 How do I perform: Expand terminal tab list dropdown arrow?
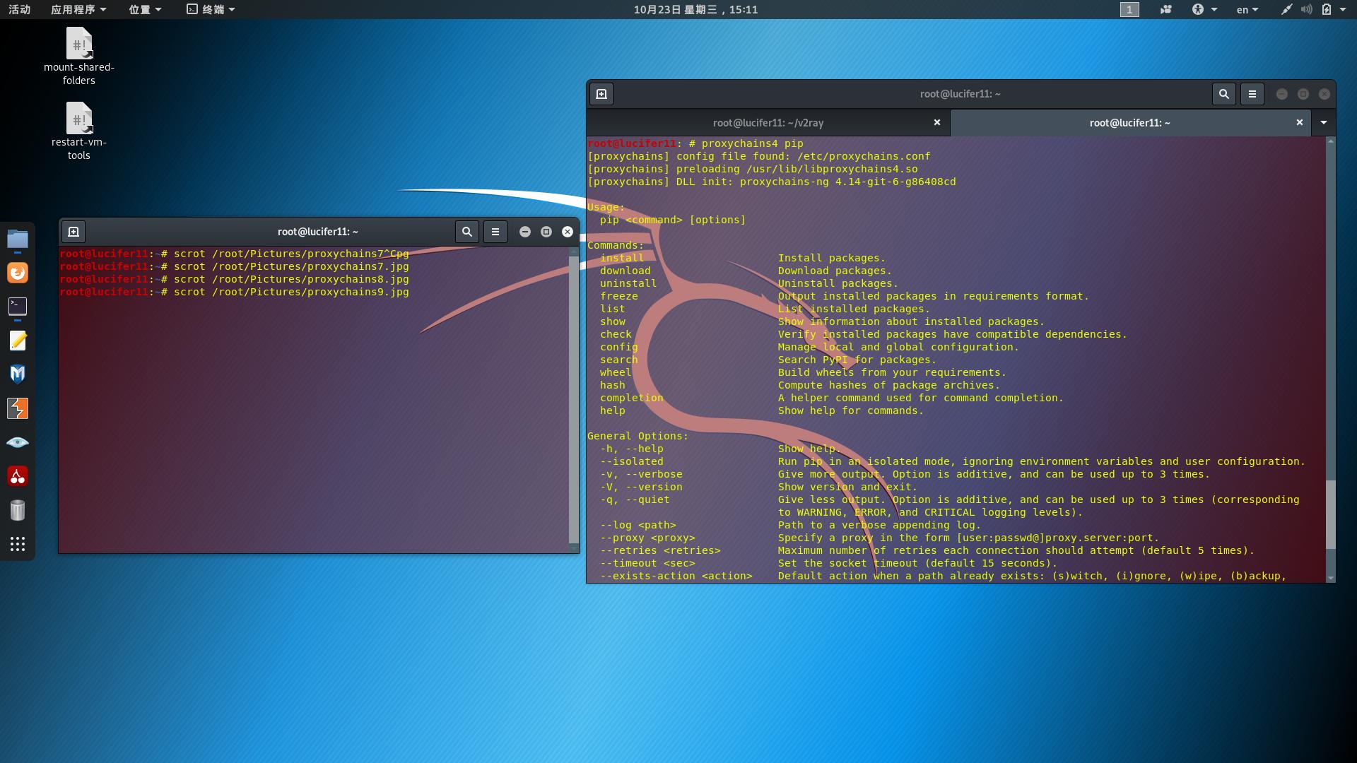tap(1324, 123)
